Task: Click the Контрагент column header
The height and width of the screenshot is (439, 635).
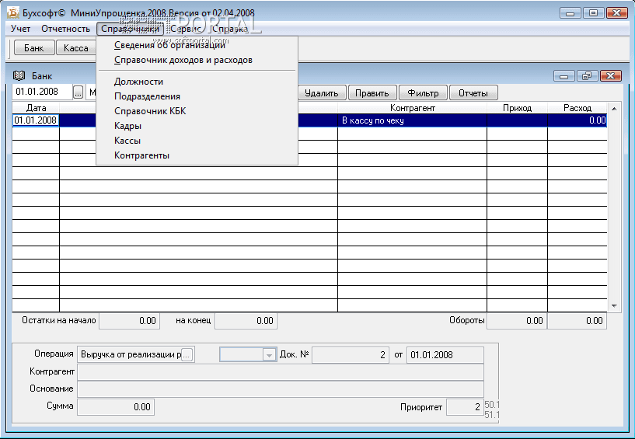Action: pos(412,108)
